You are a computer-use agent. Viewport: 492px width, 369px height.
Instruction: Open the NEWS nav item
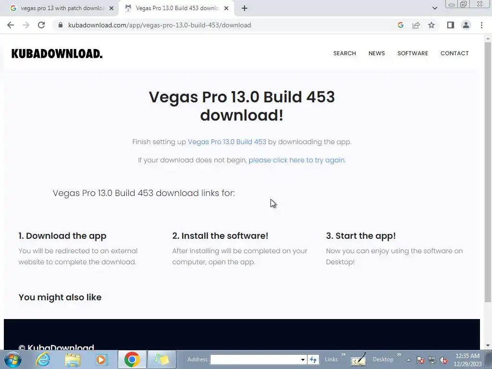pyautogui.click(x=377, y=53)
